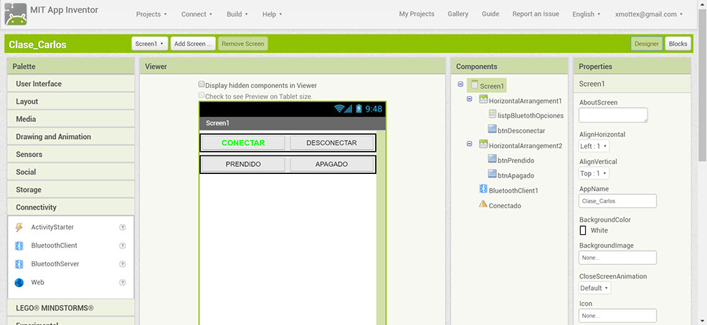Open the Guide link
This screenshot has width=707, height=325.
[490, 14]
